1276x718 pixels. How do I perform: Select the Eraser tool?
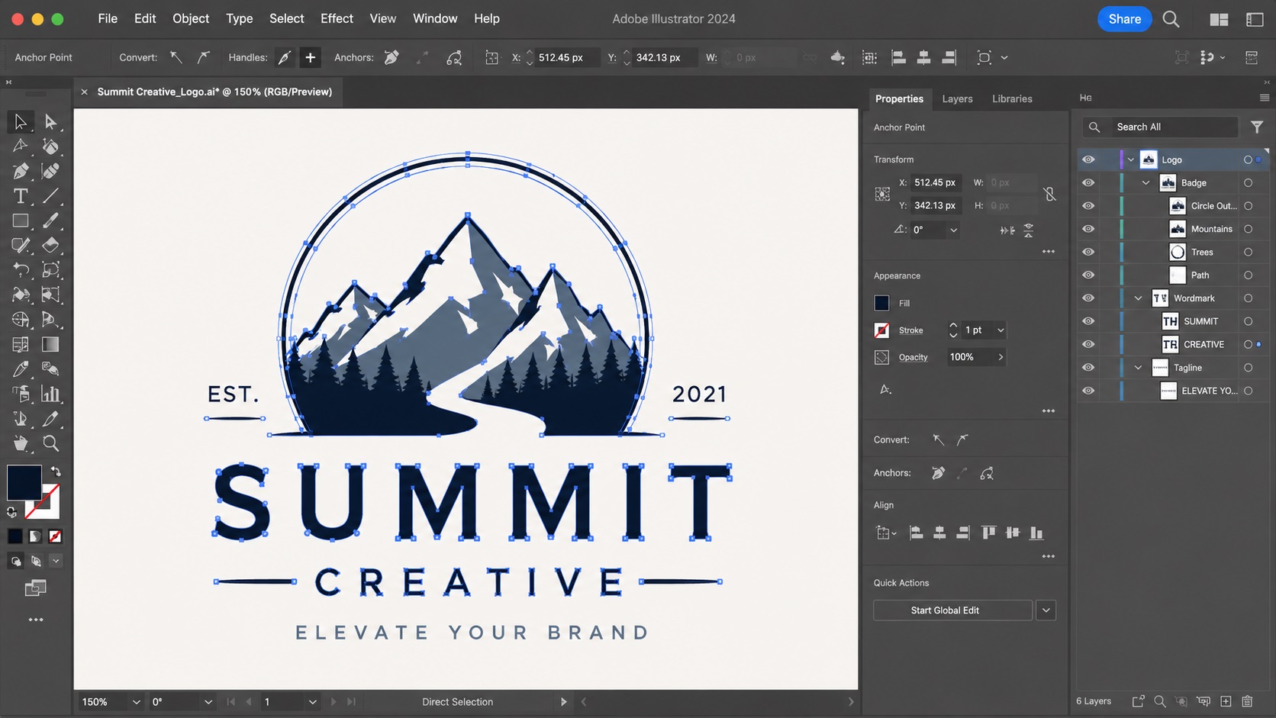tap(50, 245)
